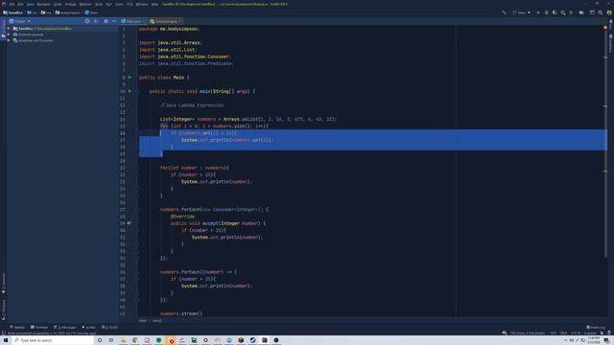Open the View menu
The image size is (614, 345).
[30, 4]
